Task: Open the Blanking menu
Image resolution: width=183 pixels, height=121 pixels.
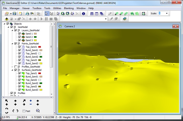Action: click(x=69, y=8)
